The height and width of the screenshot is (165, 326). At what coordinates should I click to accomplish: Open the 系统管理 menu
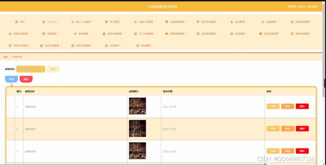[145, 45]
